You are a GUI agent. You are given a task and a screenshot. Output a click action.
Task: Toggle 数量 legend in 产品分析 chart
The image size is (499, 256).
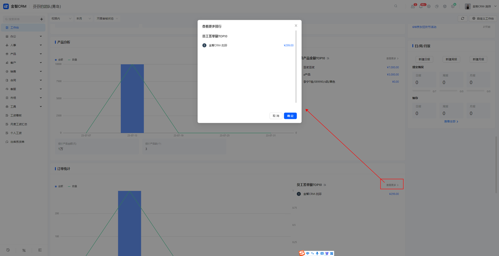(73, 60)
